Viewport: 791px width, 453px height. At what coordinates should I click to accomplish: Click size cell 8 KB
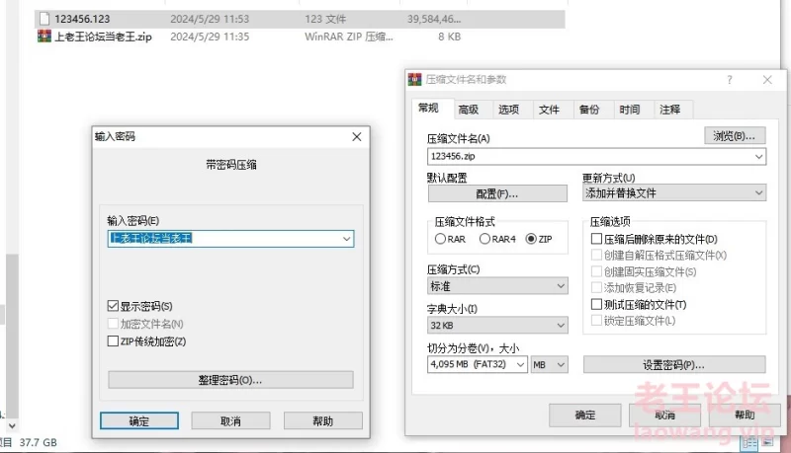click(449, 37)
